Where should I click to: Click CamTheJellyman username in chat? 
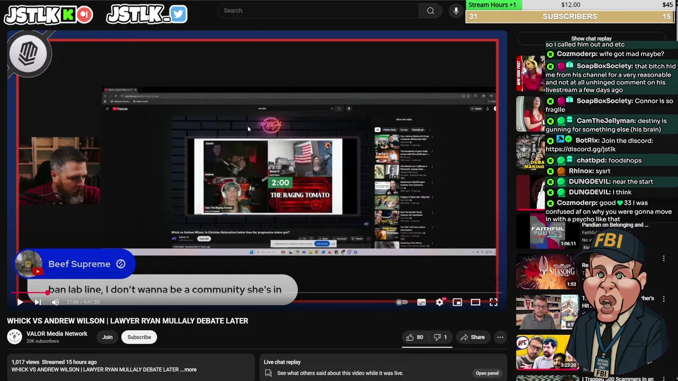point(606,121)
